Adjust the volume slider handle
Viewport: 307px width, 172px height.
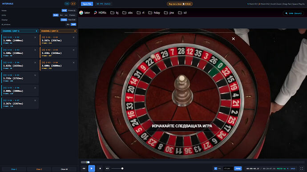pyautogui.click(x=122, y=168)
